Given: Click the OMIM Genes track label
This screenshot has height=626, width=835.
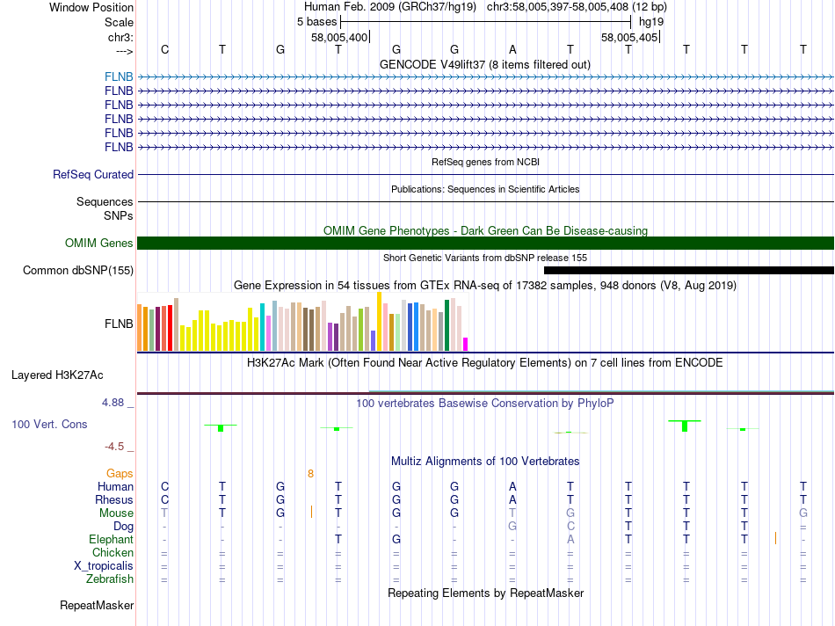Looking at the screenshot, I should click(x=98, y=243).
